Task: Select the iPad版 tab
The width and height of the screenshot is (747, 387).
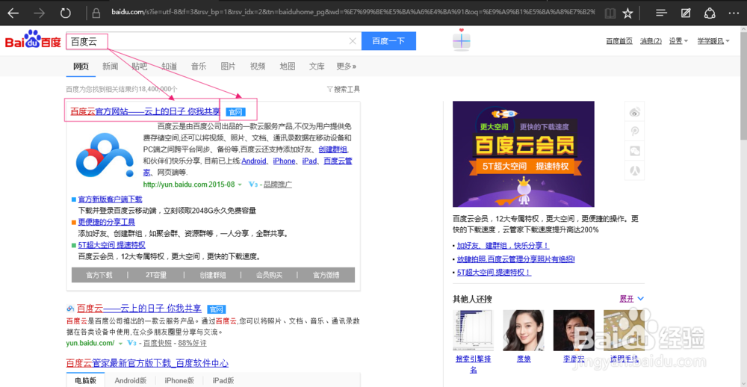Action: click(x=222, y=380)
